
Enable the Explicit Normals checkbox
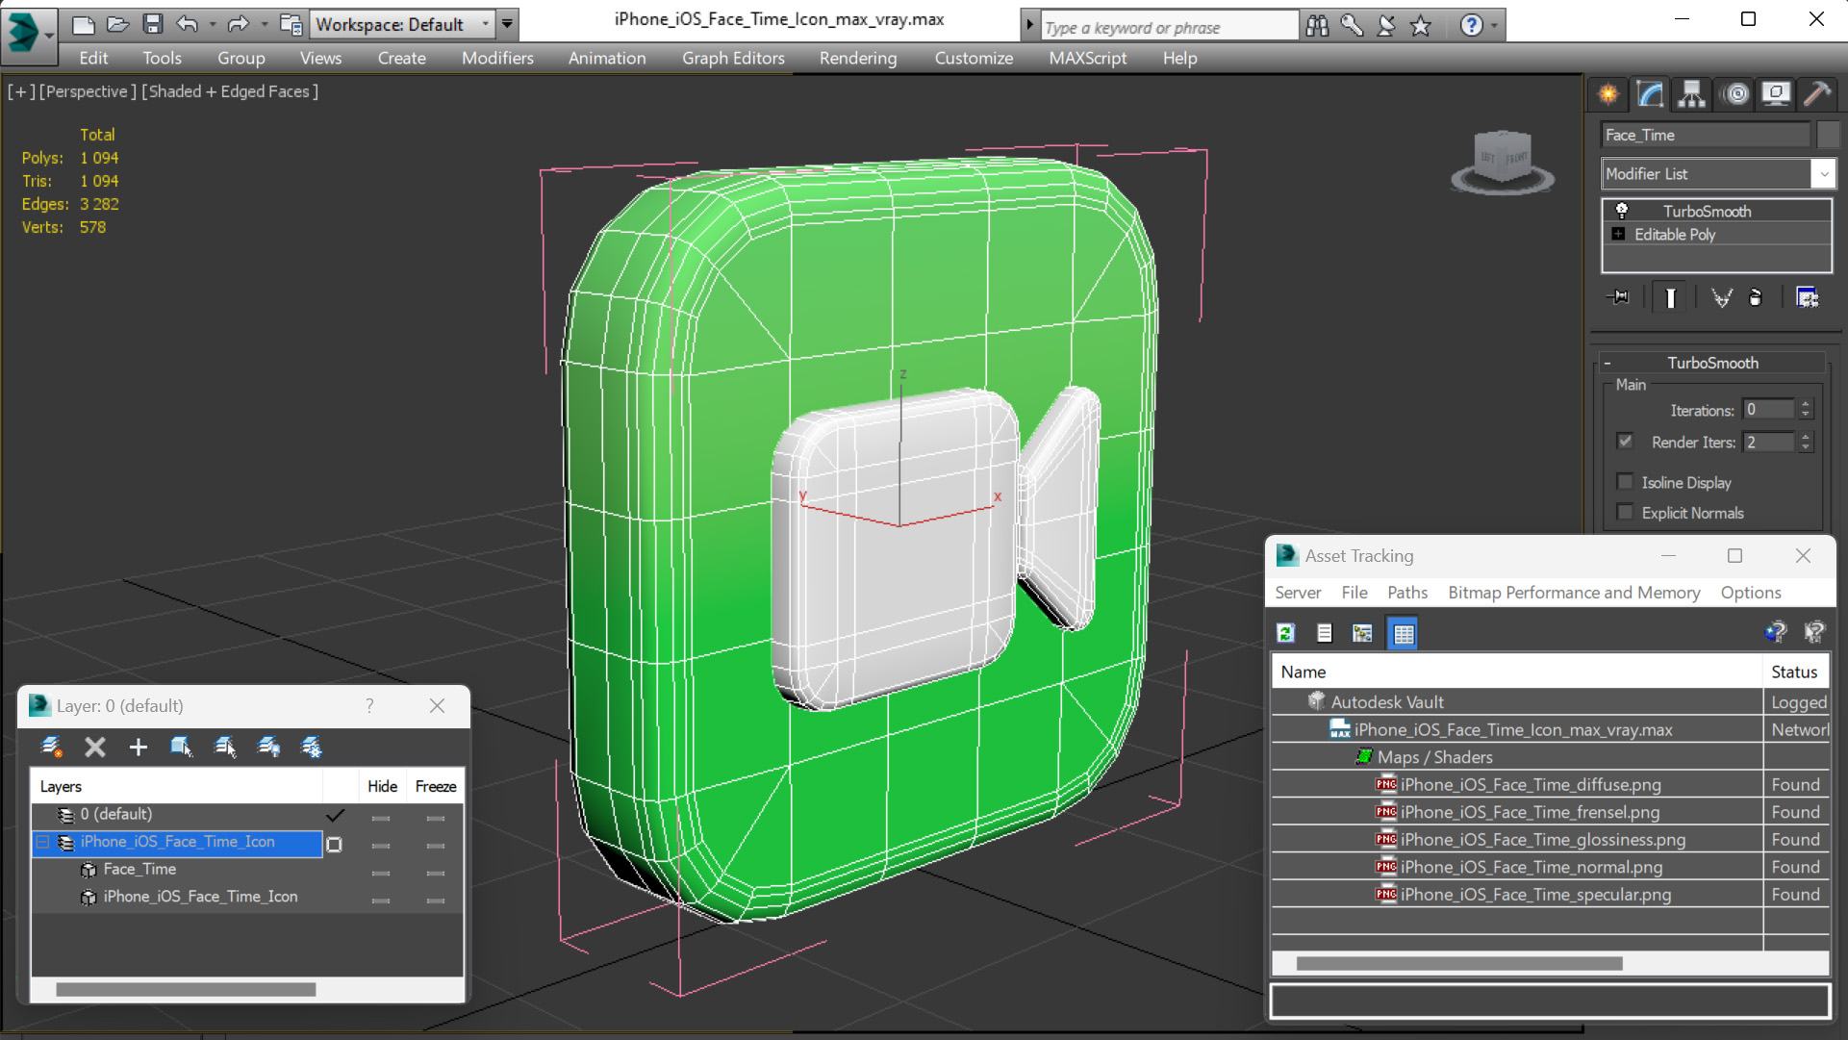[x=1626, y=513]
